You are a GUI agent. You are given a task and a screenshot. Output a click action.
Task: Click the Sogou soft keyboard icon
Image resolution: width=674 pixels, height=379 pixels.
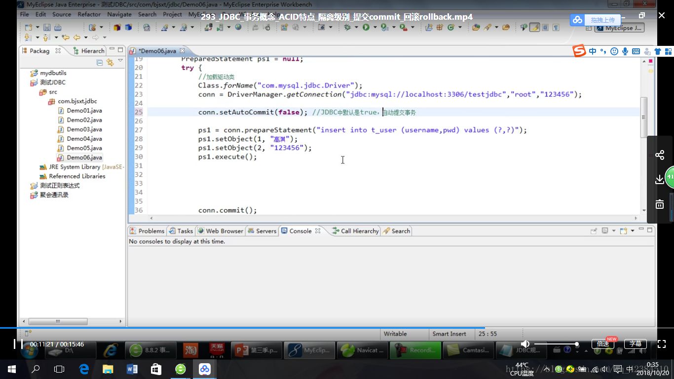[636, 51]
